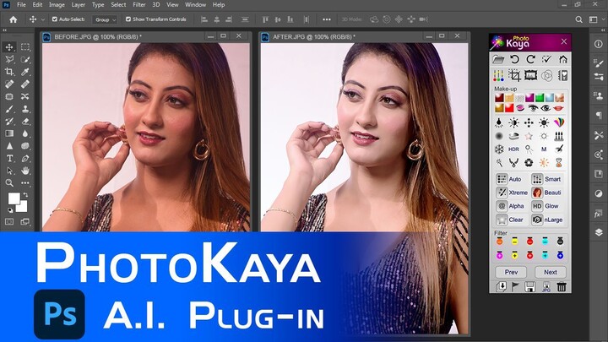Image resolution: width=608 pixels, height=342 pixels.
Task: Change screen mode icon below color swatches
Action: click(x=25, y=222)
